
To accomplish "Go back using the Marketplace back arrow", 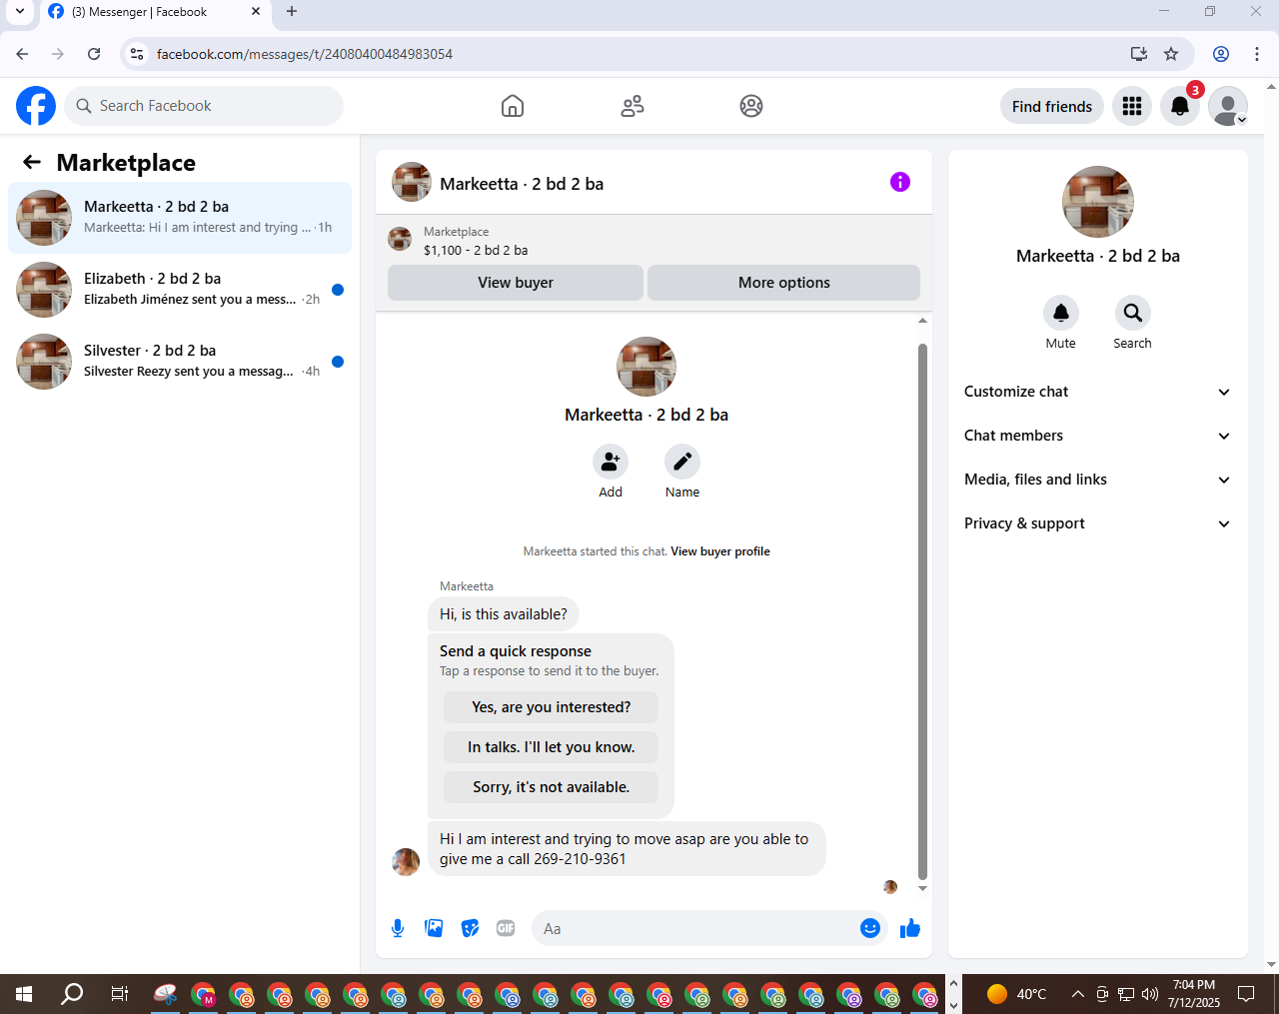I will pos(32,162).
